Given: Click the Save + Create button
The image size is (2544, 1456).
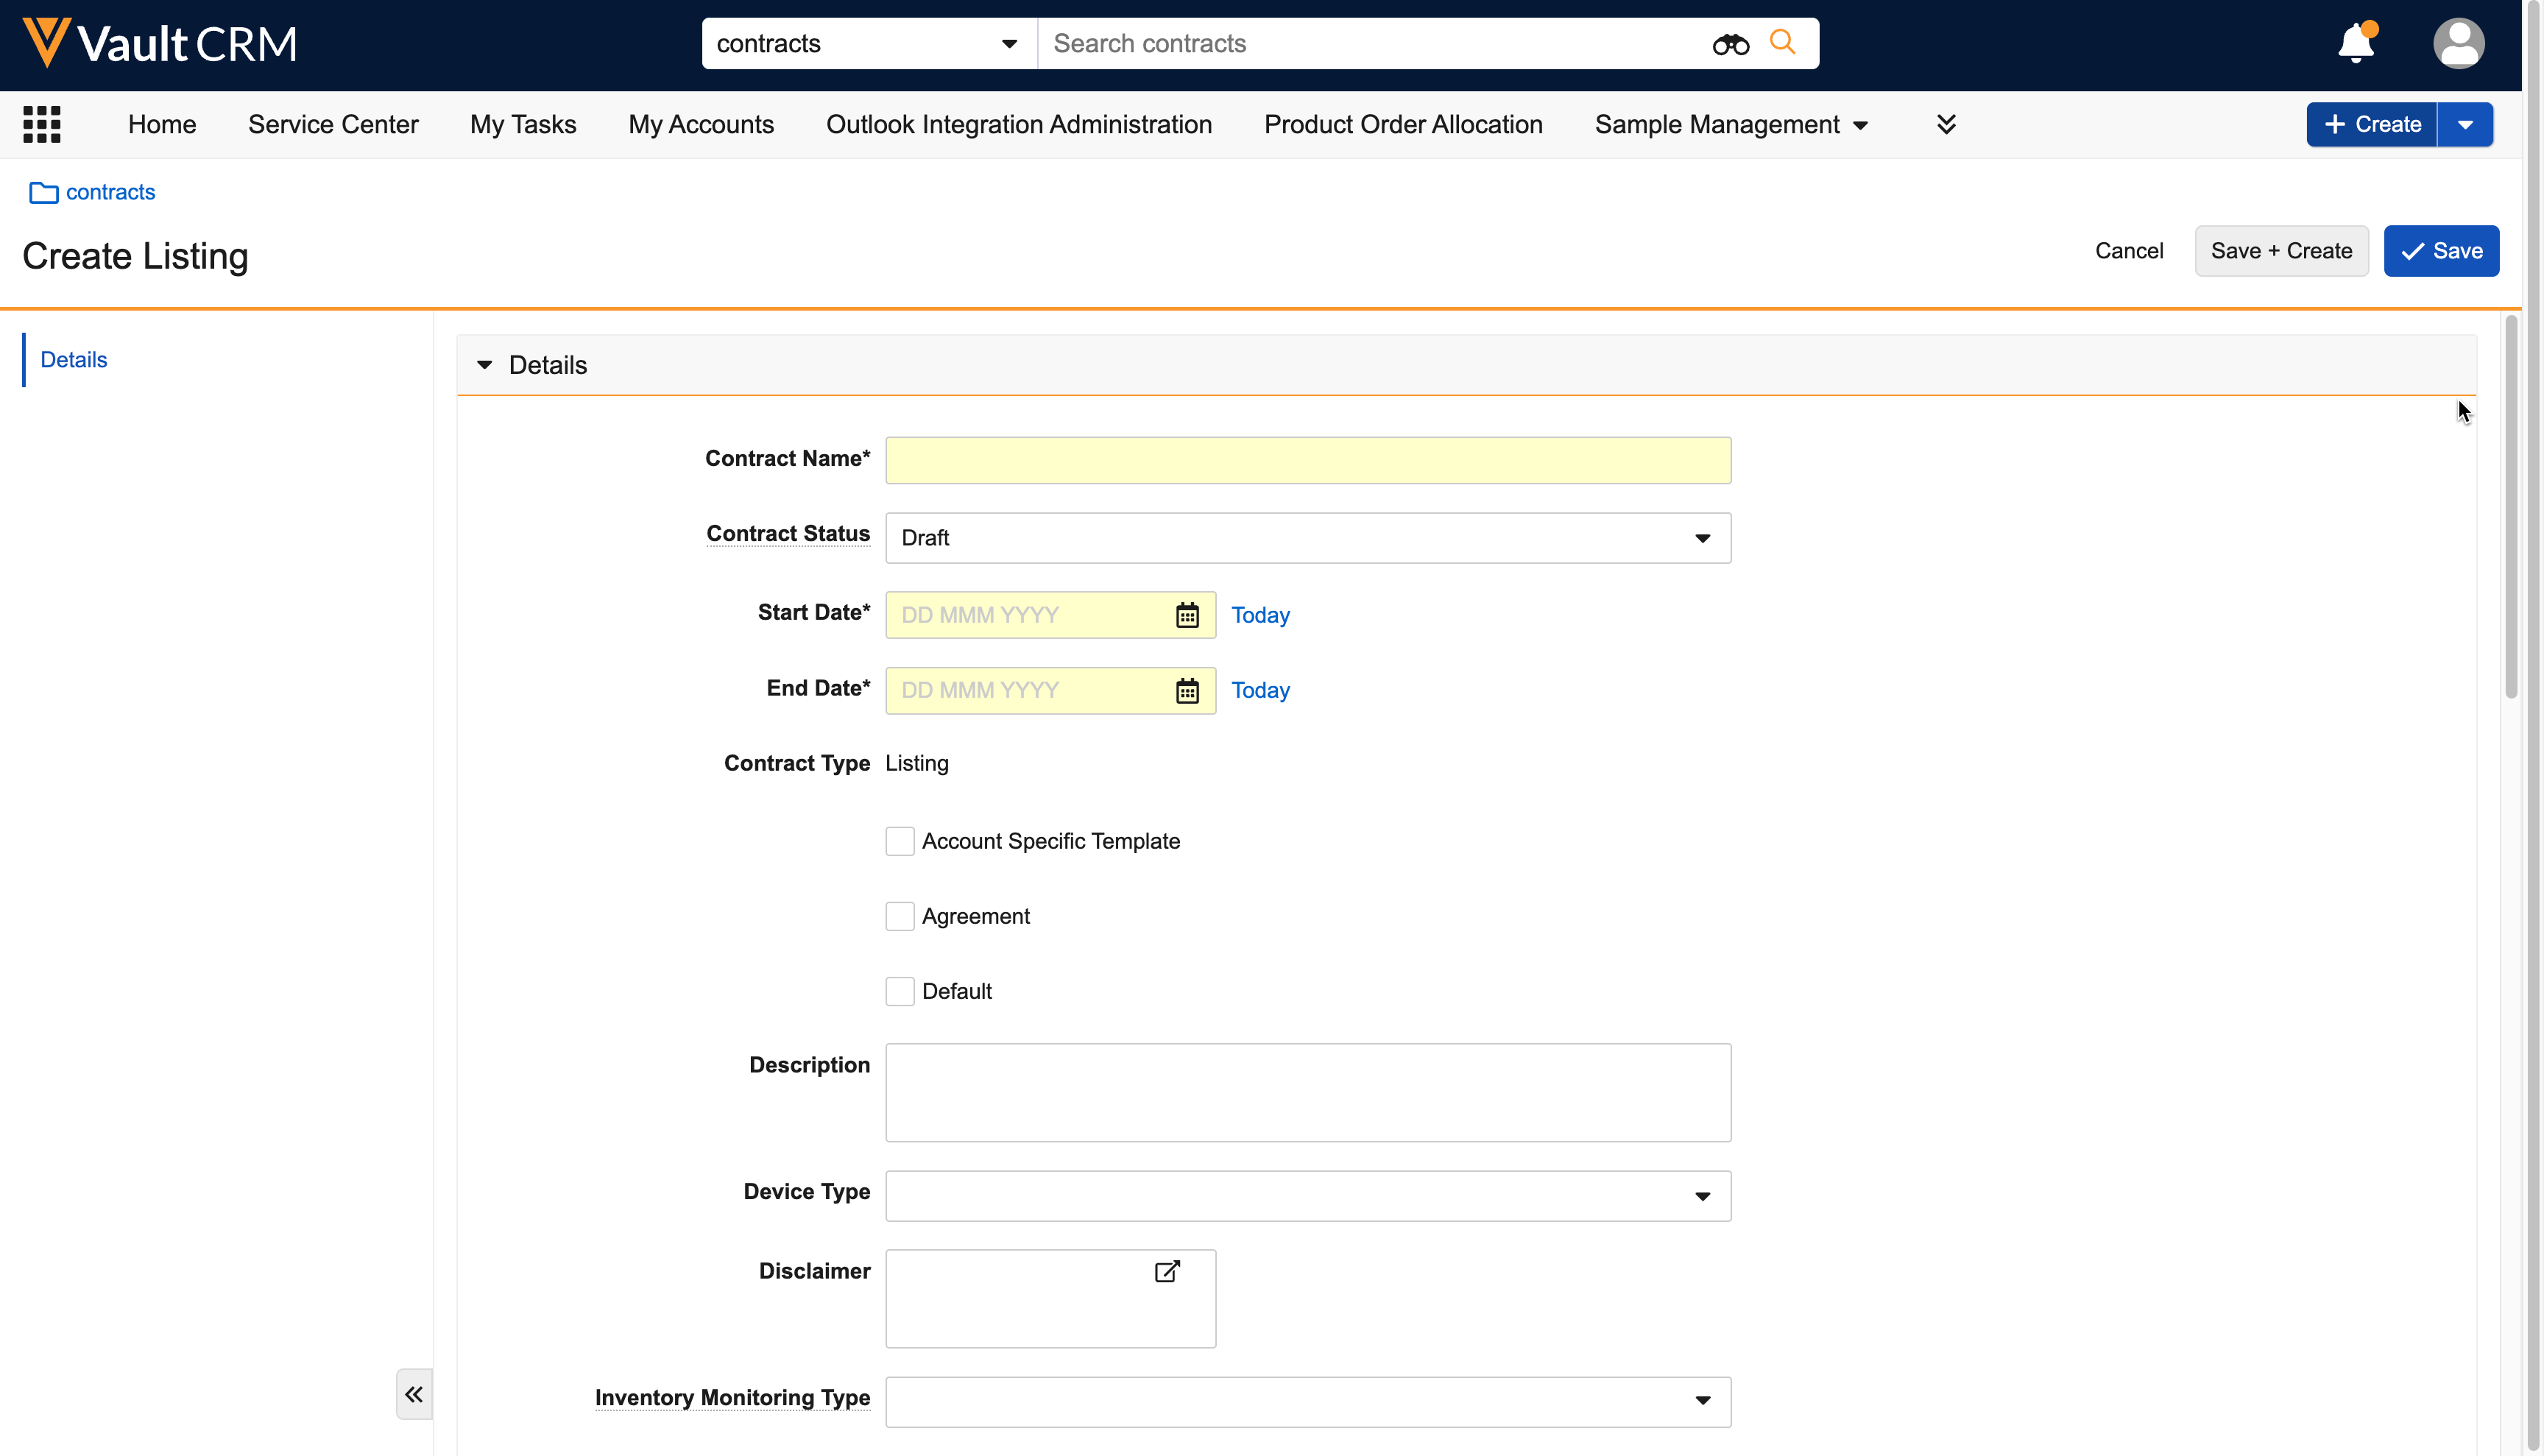Looking at the screenshot, I should pos(2280,251).
